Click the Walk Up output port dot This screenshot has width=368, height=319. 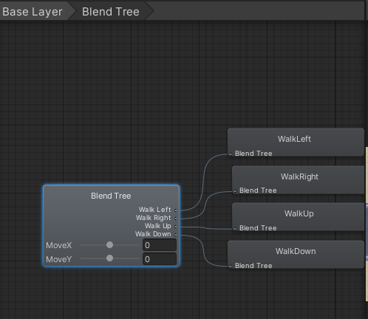[176, 227]
